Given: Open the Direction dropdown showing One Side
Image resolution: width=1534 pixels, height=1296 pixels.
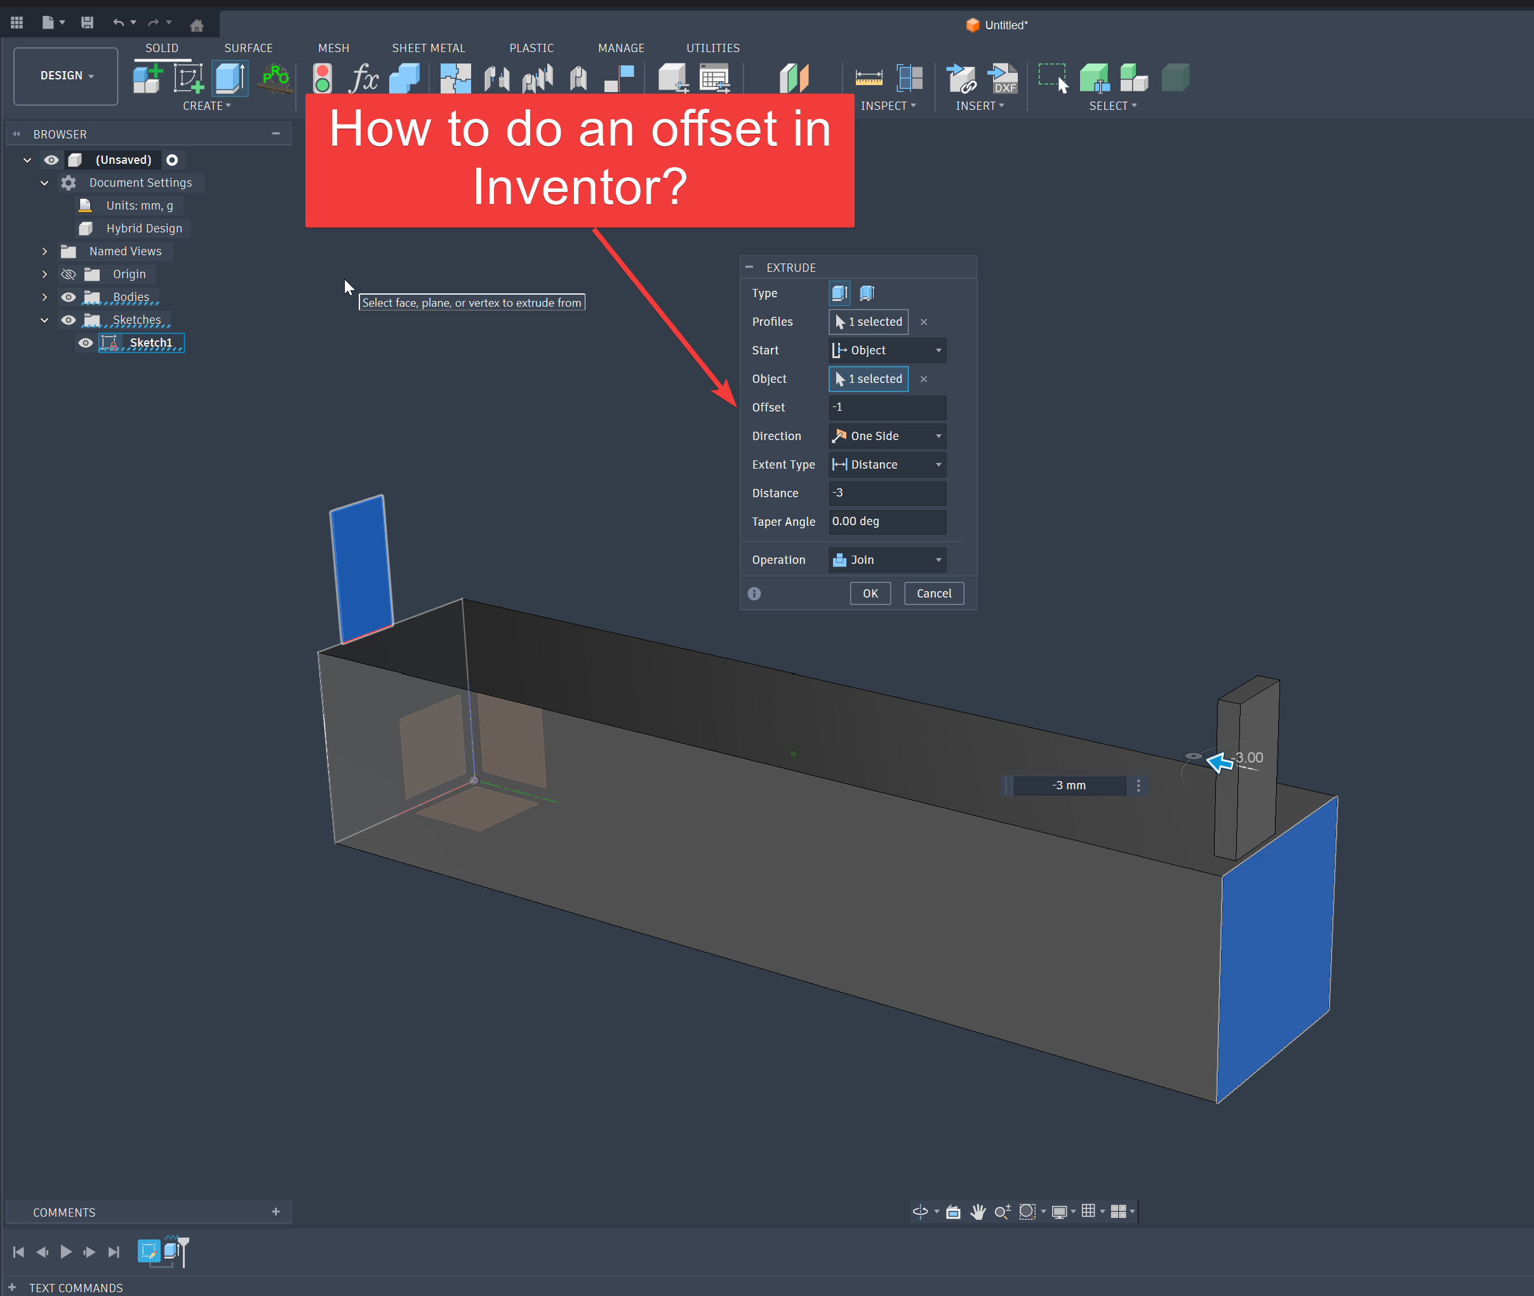Looking at the screenshot, I should 887,436.
